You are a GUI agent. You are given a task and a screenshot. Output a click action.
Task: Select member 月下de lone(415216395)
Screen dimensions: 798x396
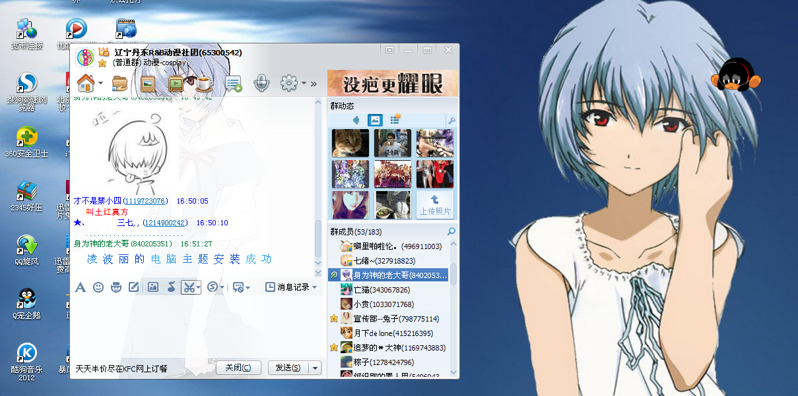[x=388, y=333]
